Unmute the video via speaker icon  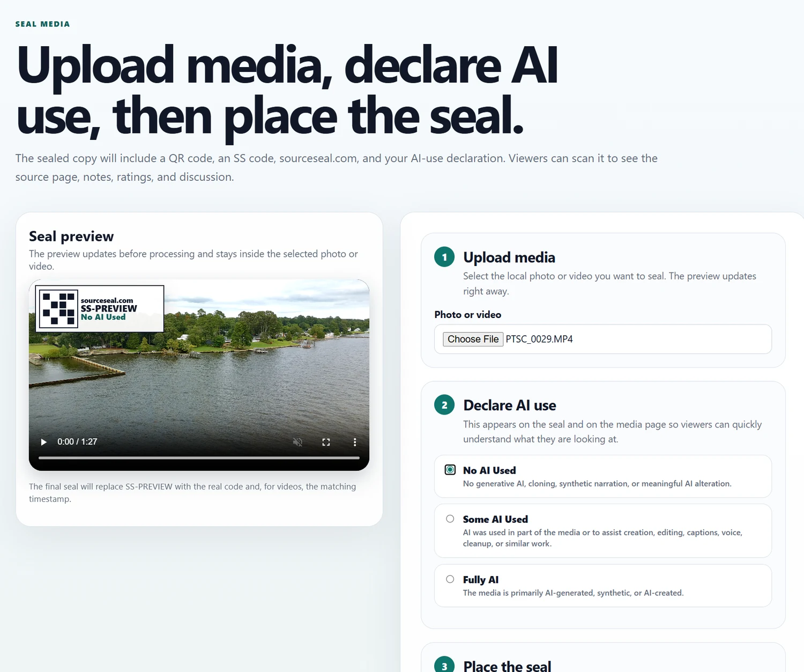pos(297,442)
